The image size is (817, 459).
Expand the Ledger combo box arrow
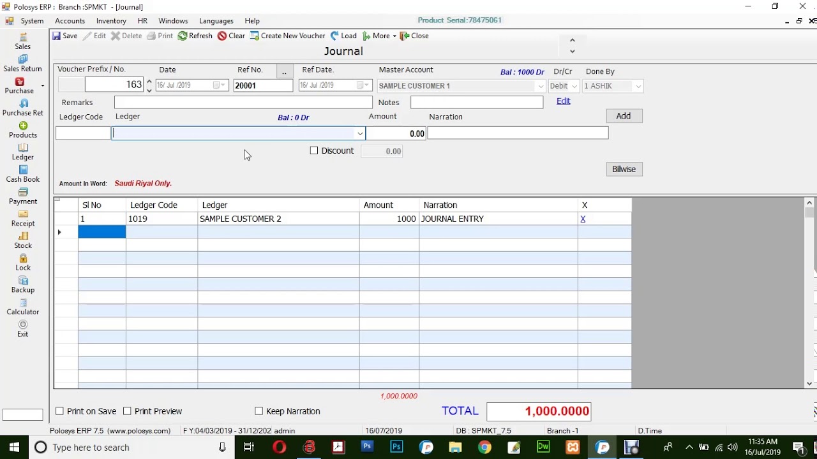[x=360, y=133]
